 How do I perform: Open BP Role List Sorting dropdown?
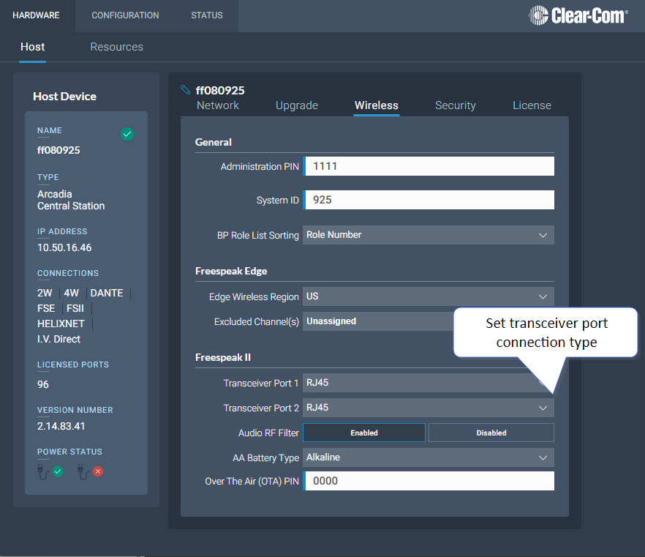click(428, 235)
